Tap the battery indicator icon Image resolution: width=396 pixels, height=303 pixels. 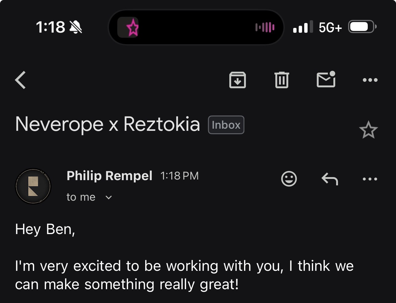click(x=362, y=27)
